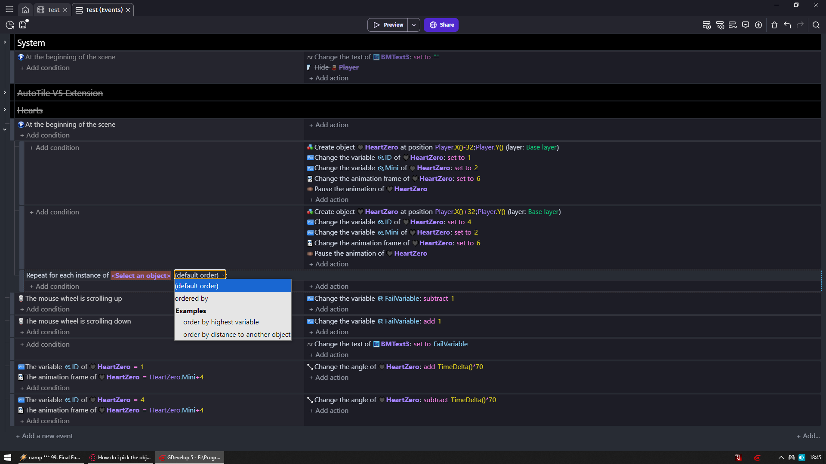Open Windows Start menu
826x464 pixels.
[8, 458]
